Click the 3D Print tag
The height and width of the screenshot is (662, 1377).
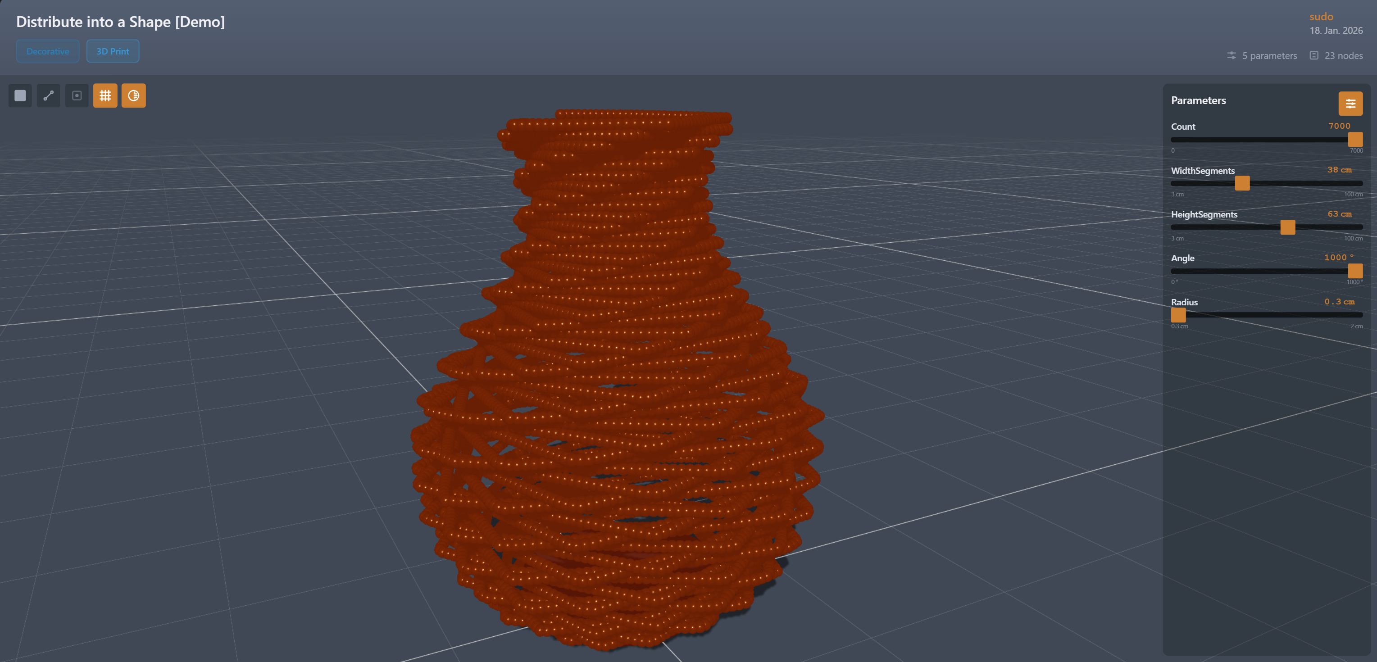(x=113, y=51)
